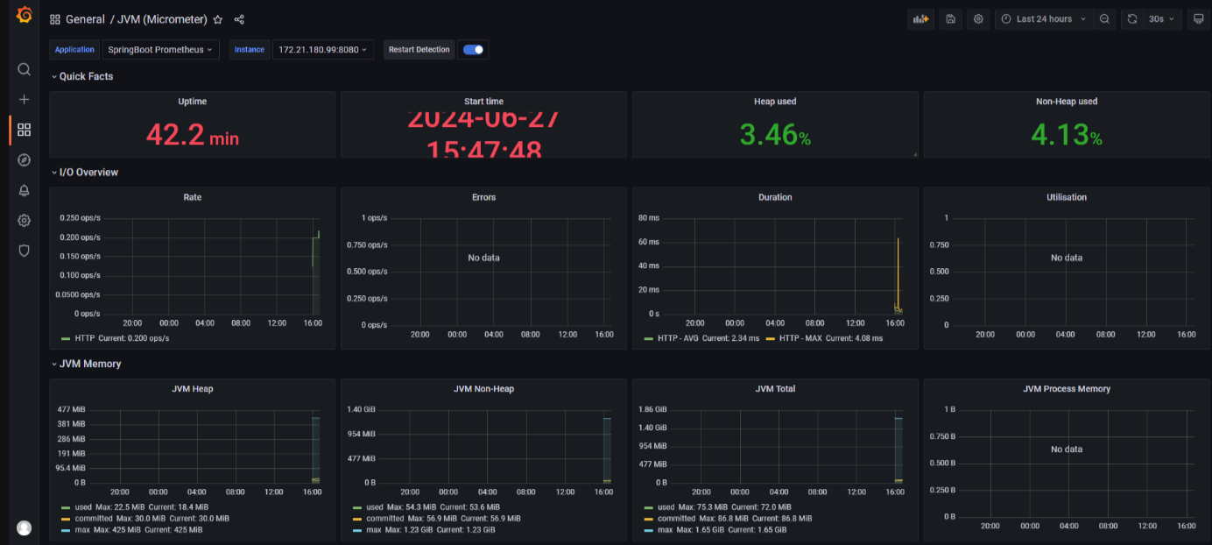
Task: Click the max legend entry in JVM Non-Heap
Action: [374, 530]
